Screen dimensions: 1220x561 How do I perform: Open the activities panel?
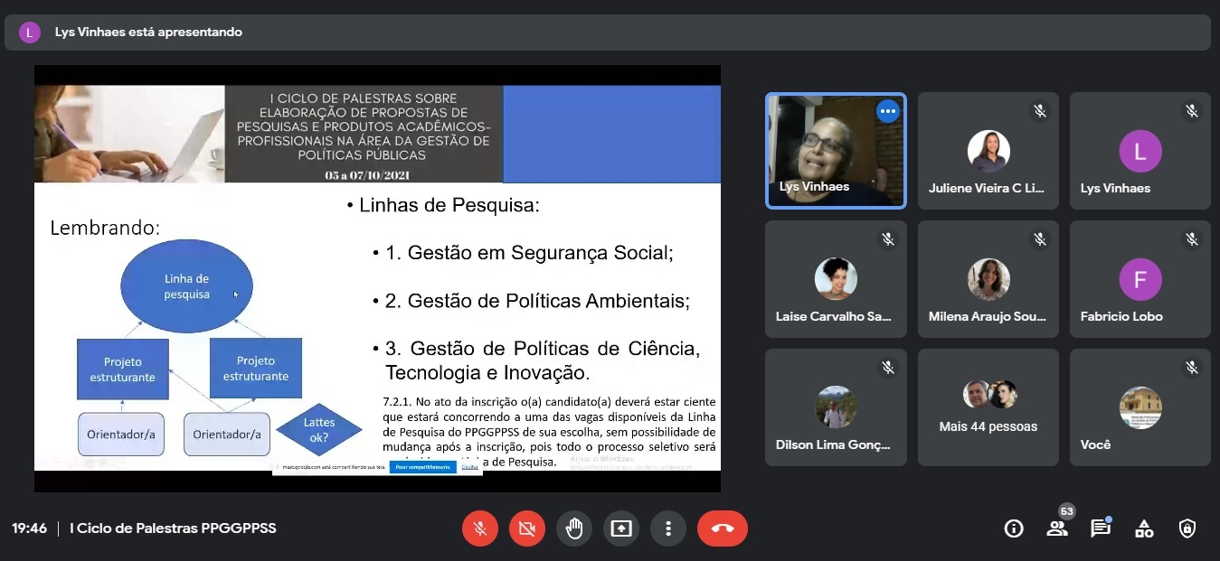coord(1144,528)
